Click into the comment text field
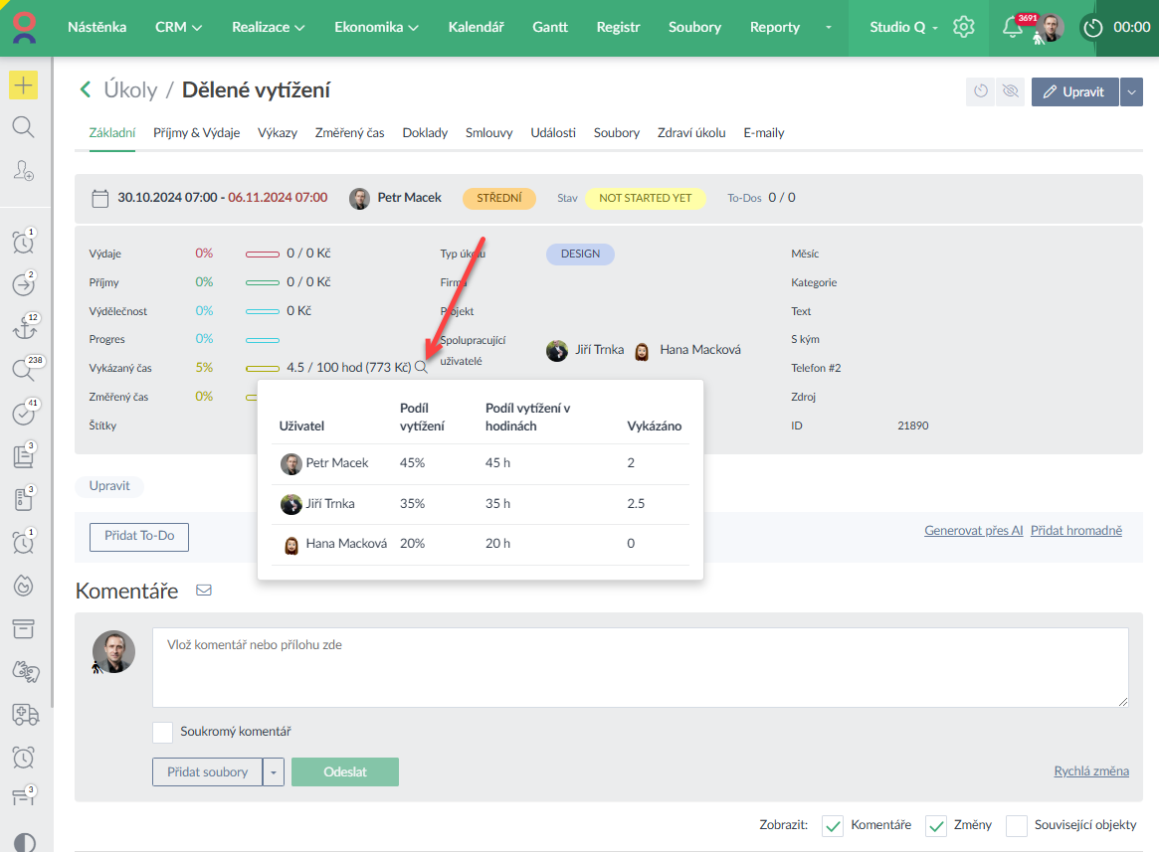 (640, 666)
